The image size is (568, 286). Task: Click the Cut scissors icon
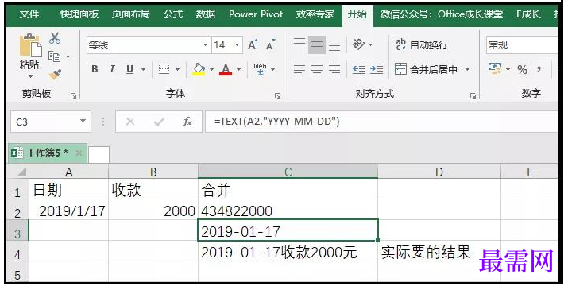point(55,38)
